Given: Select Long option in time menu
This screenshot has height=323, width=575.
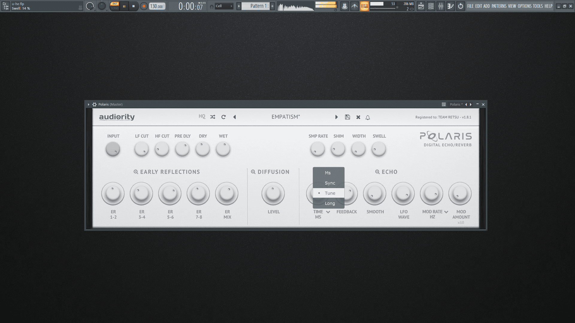Looking at the screenshot, I should coord(329,203).
